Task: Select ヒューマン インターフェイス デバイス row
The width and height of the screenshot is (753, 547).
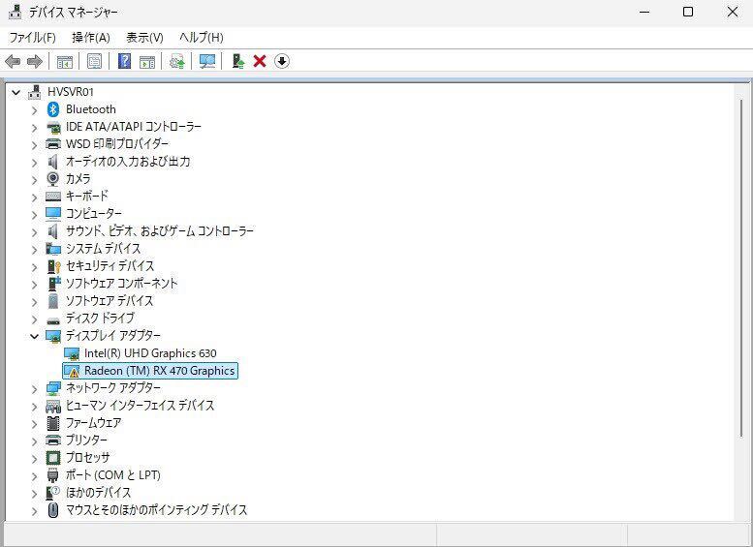Action: 140,405
